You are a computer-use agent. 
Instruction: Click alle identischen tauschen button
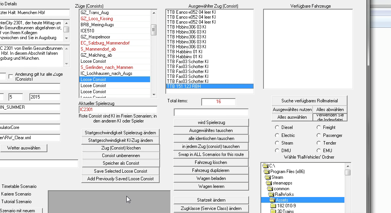211,138
